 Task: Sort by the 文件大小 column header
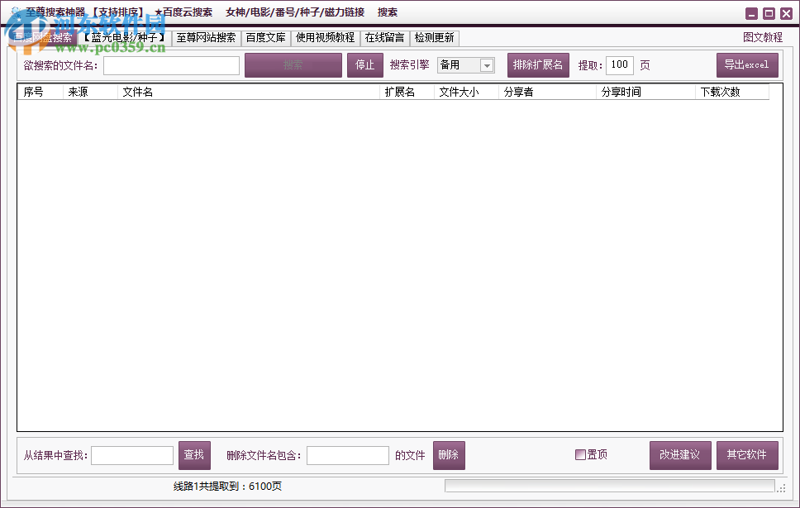click(x=466, y=92)
